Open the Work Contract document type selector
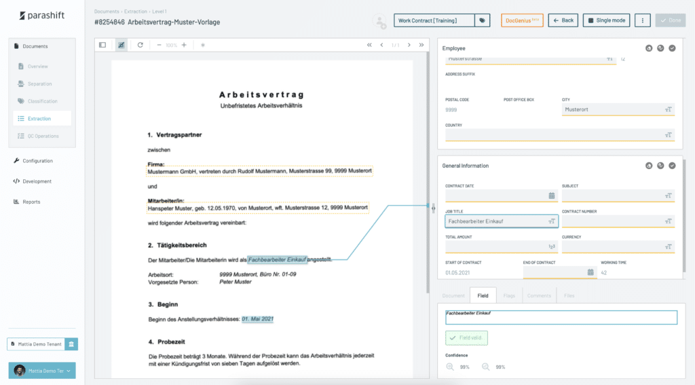 [434, 20]
